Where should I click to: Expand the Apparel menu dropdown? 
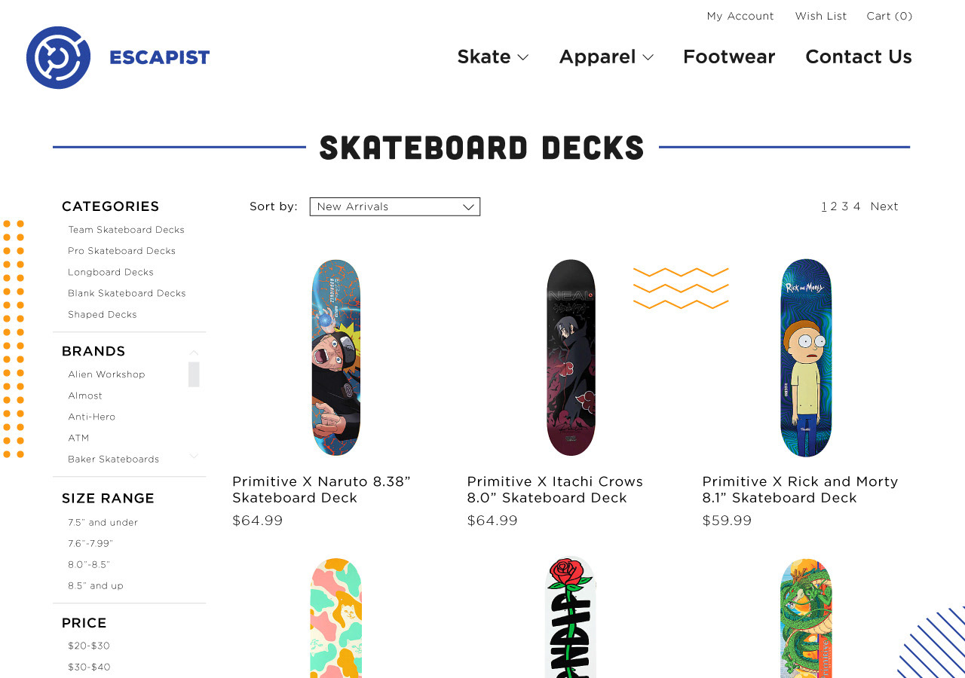[x=605, y=57]
